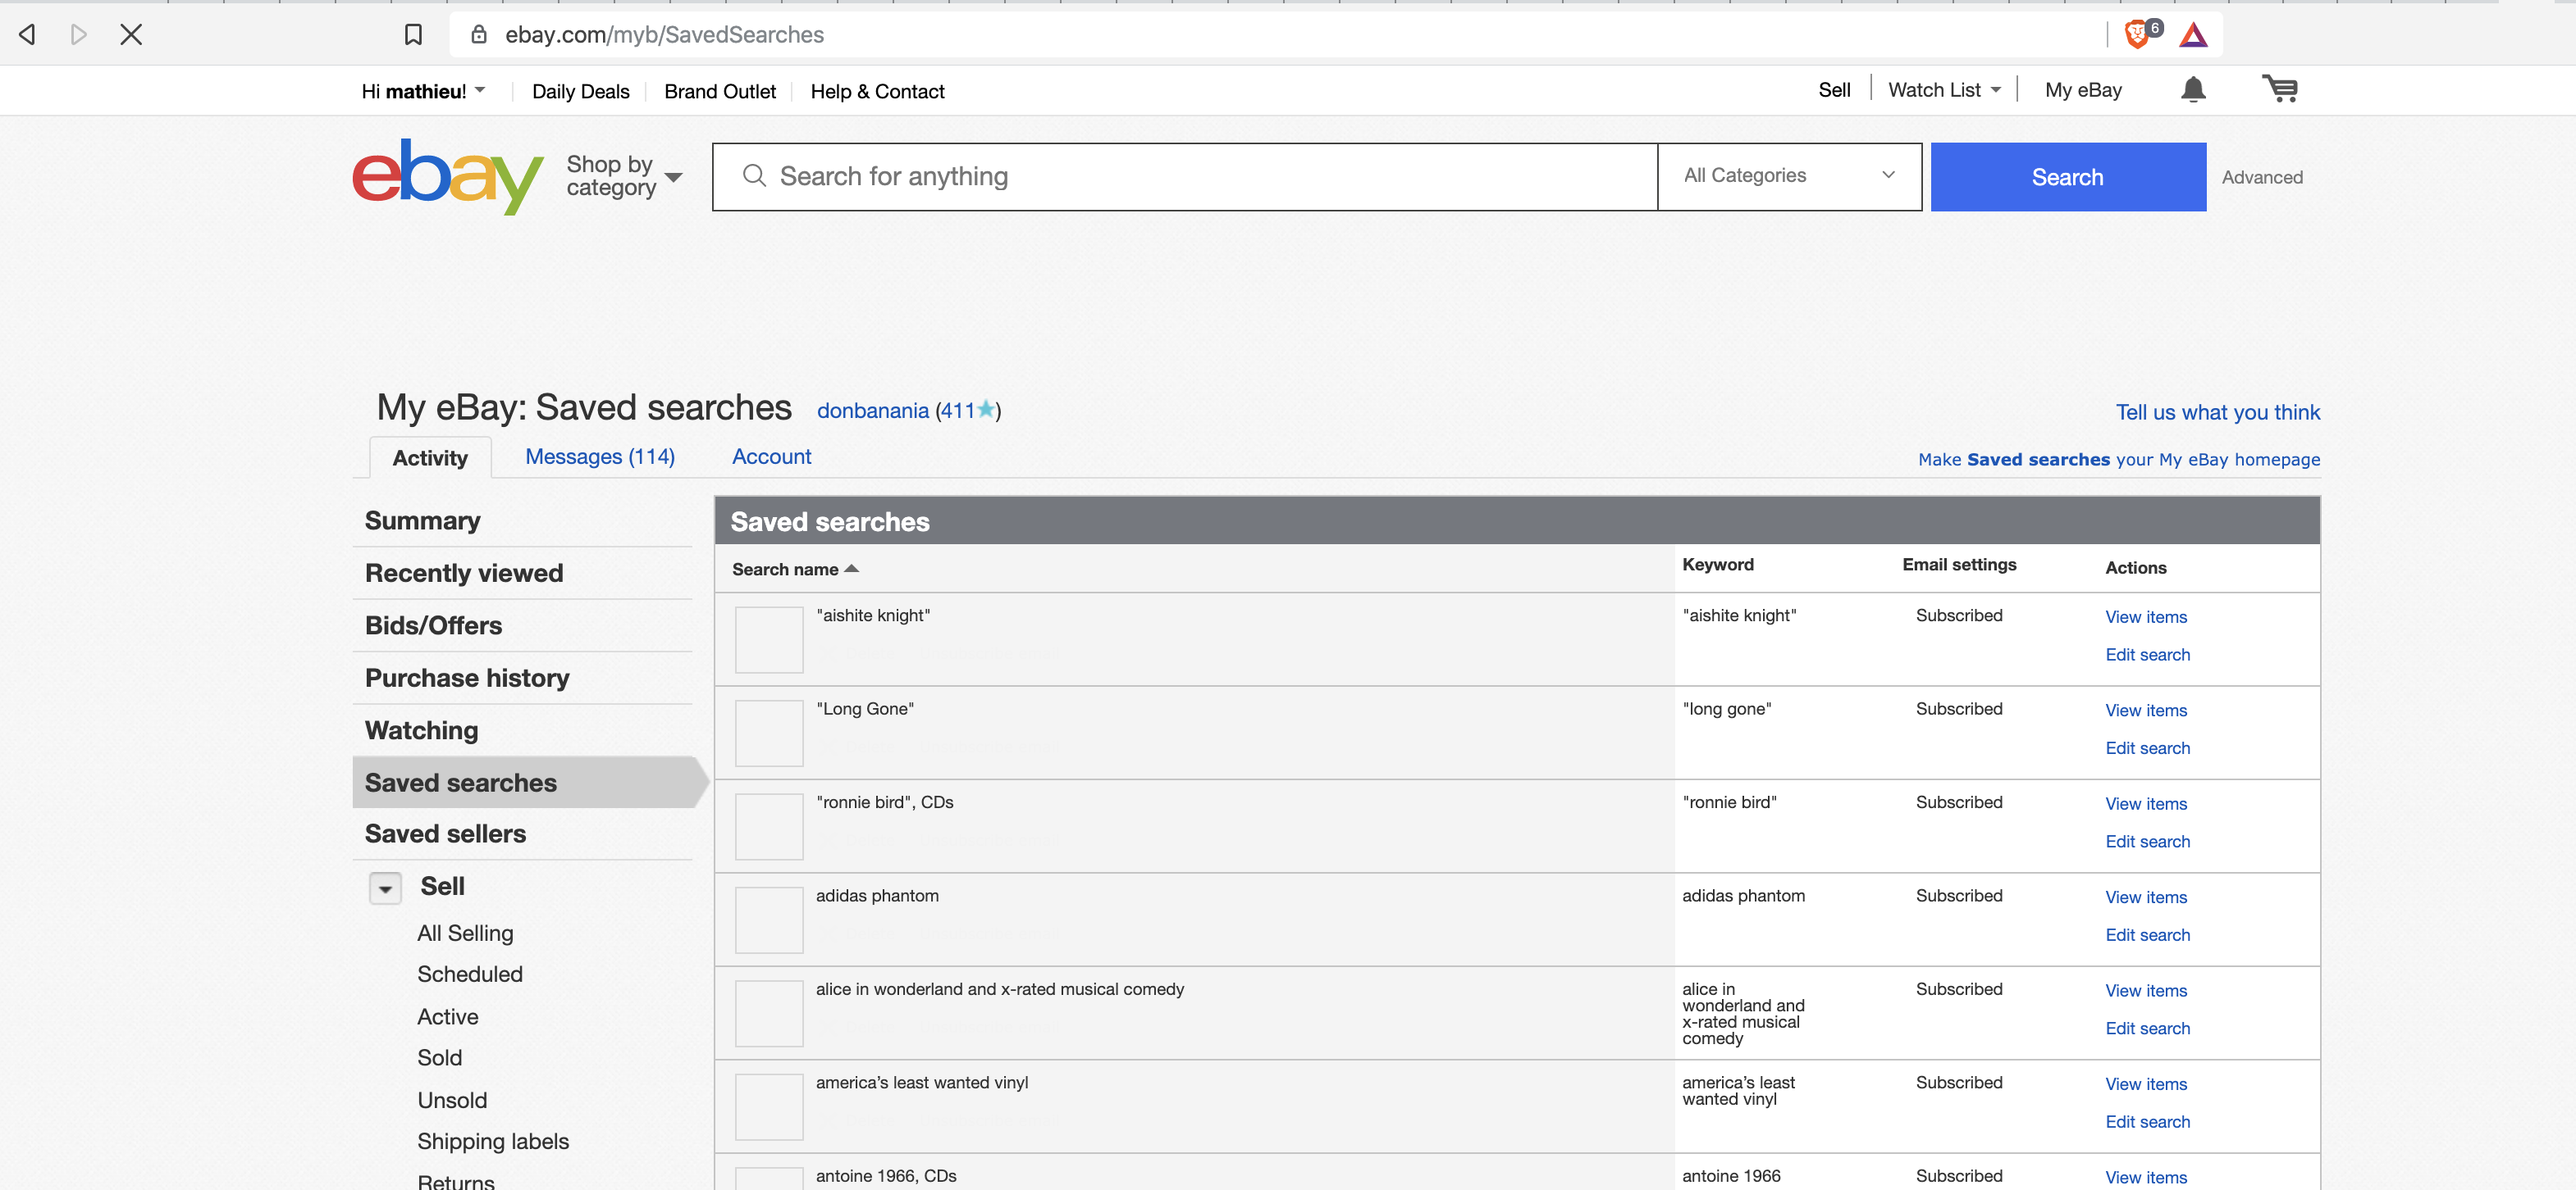Open Saved sellers in the sidebar
This screenshot has width=2576, height=1190.
[x=445, y=833]
